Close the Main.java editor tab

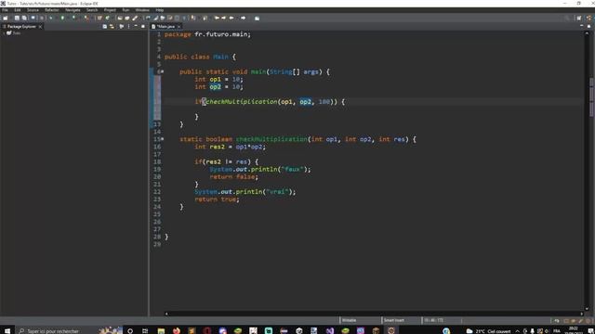[178, 27]
